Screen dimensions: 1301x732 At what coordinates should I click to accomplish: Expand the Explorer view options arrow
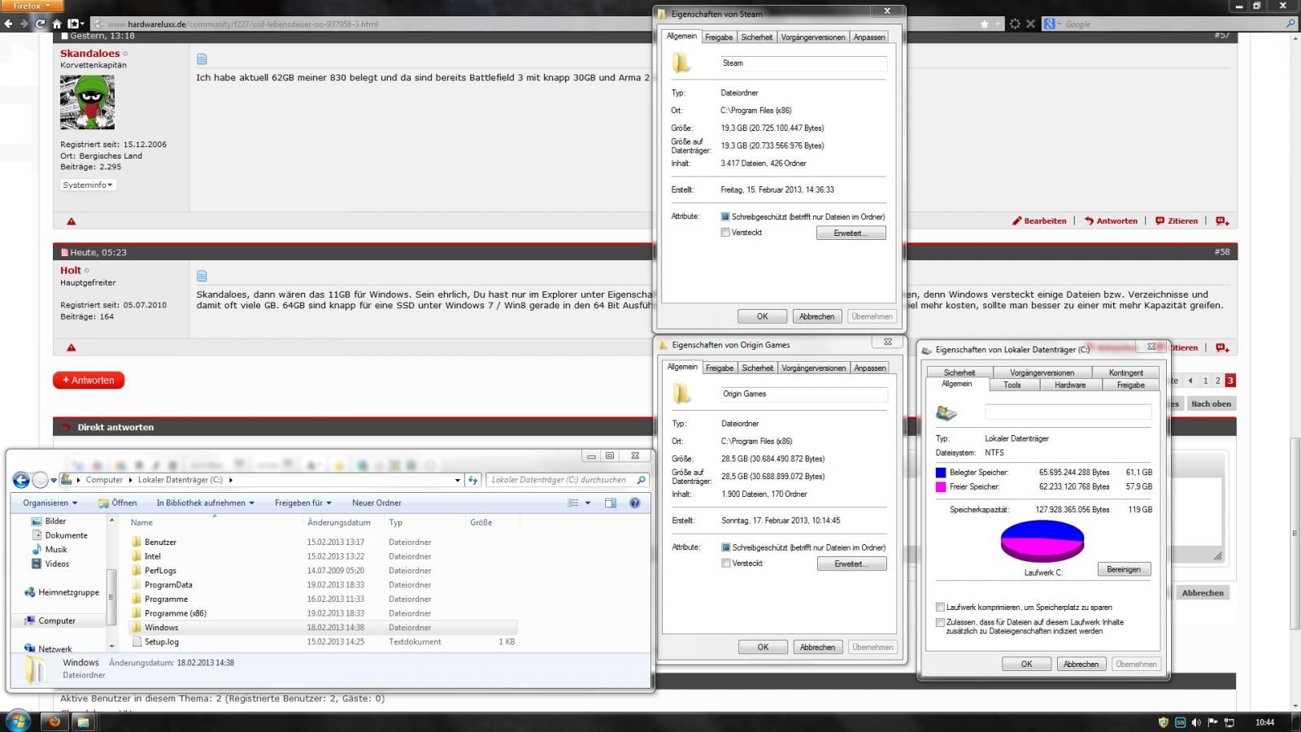coord(588,503)
